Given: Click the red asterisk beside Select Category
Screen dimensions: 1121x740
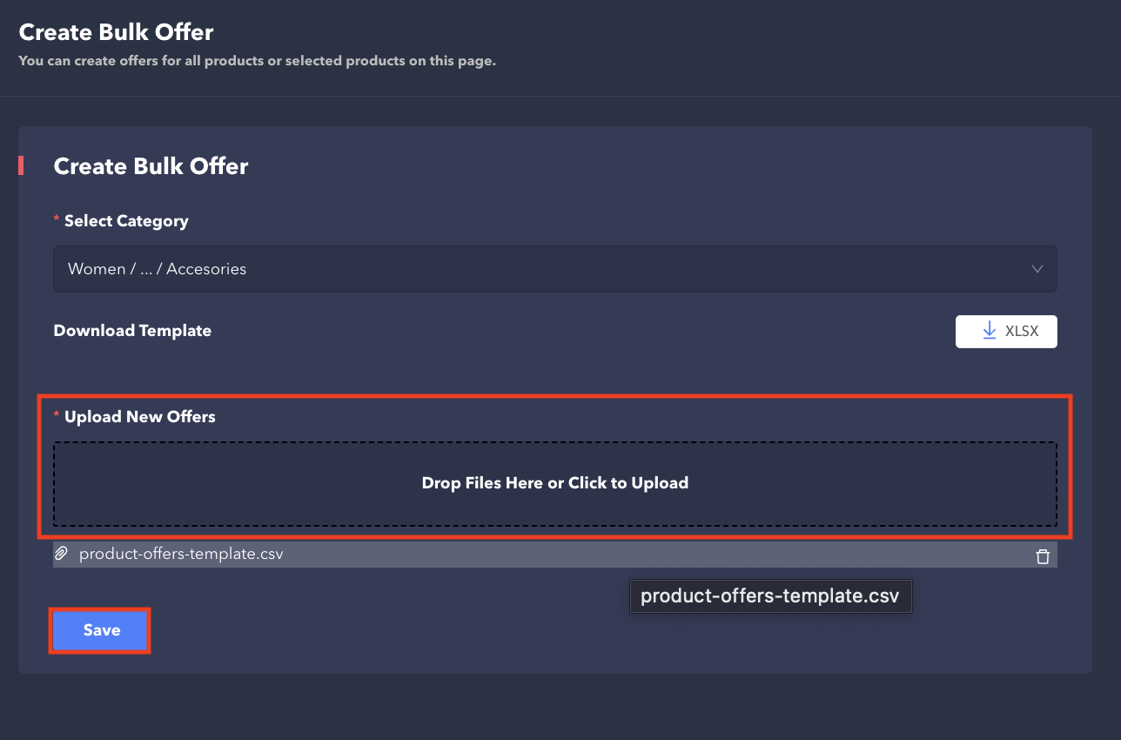Looking at the screenshot, I should [x=57, y=221].
